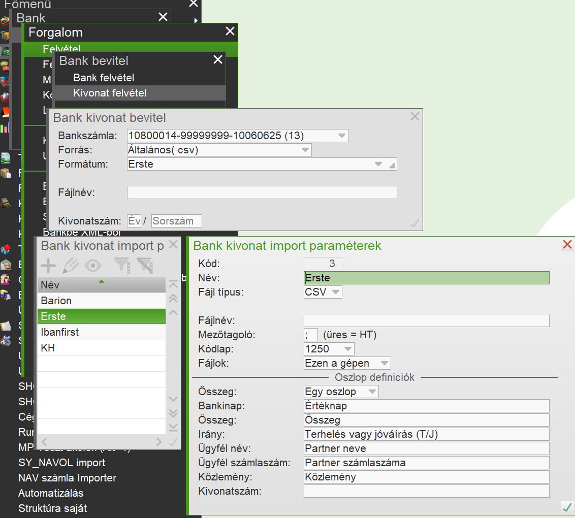This screenshot has width=575, height=518.
Task: Open the person icon in the sidebar
Action: tap(5, 280)
